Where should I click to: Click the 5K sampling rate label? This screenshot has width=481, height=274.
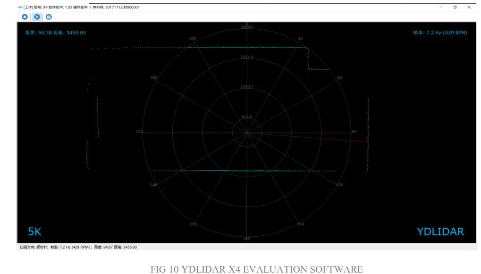[34, 231]
